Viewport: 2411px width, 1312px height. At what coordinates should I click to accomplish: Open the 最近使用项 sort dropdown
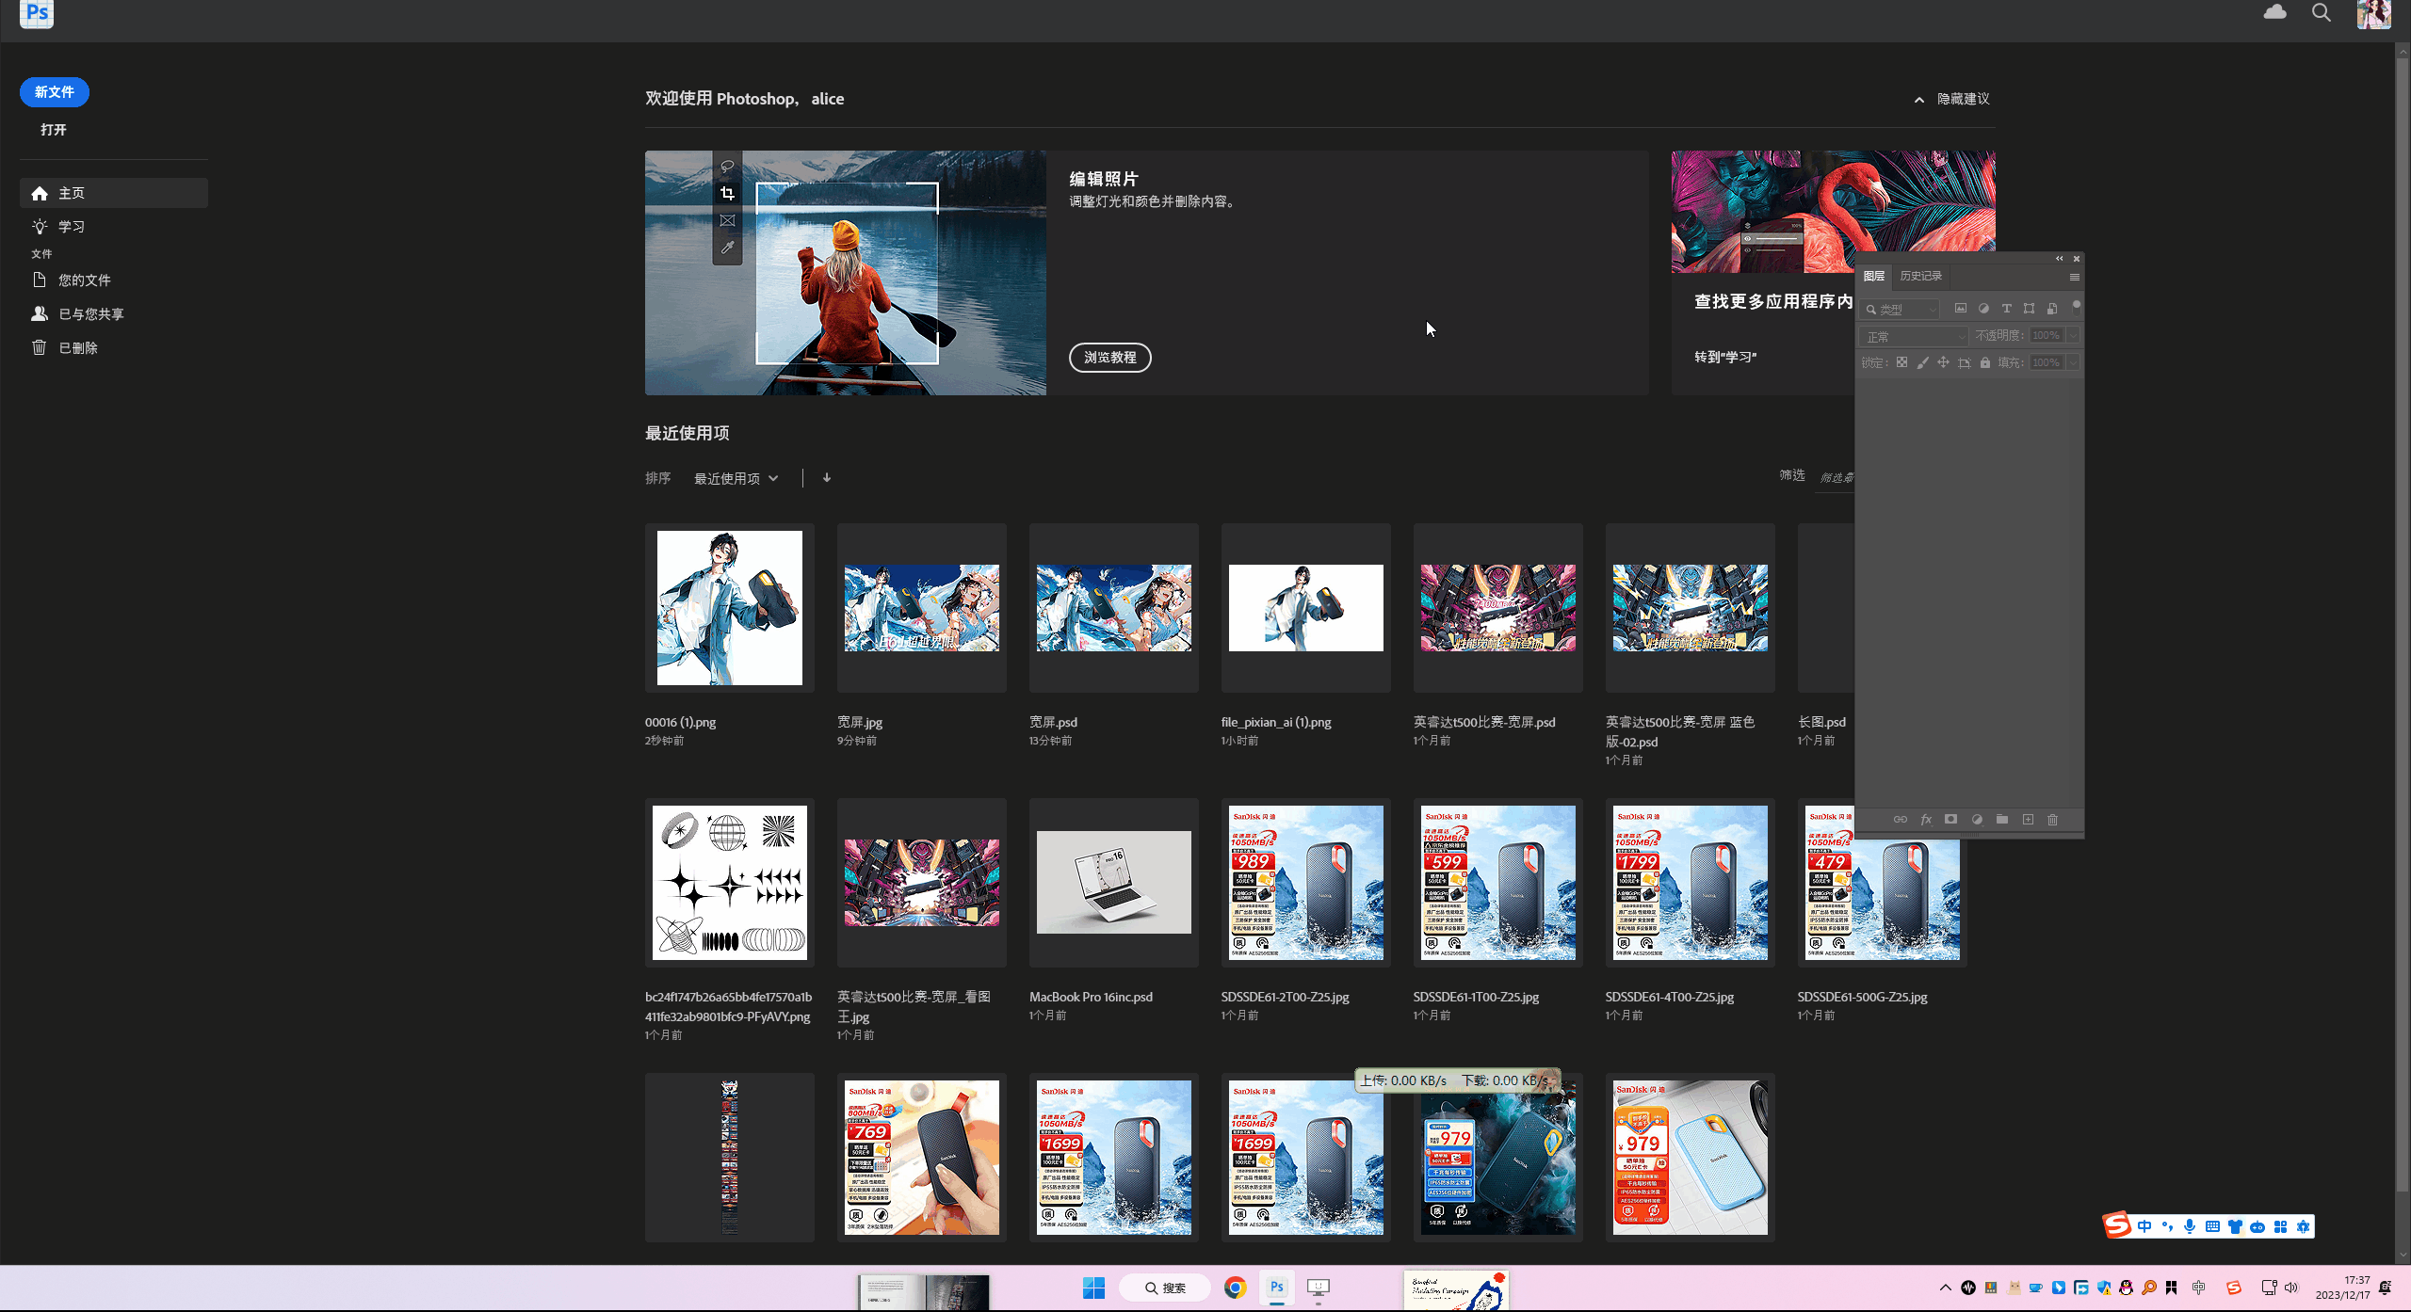click(x=736, y=478)
